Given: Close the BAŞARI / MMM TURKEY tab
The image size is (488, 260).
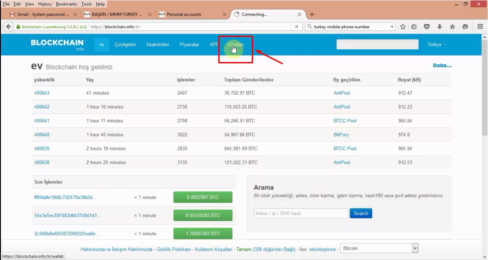Looking at the screenshot, I should [150, 15].
